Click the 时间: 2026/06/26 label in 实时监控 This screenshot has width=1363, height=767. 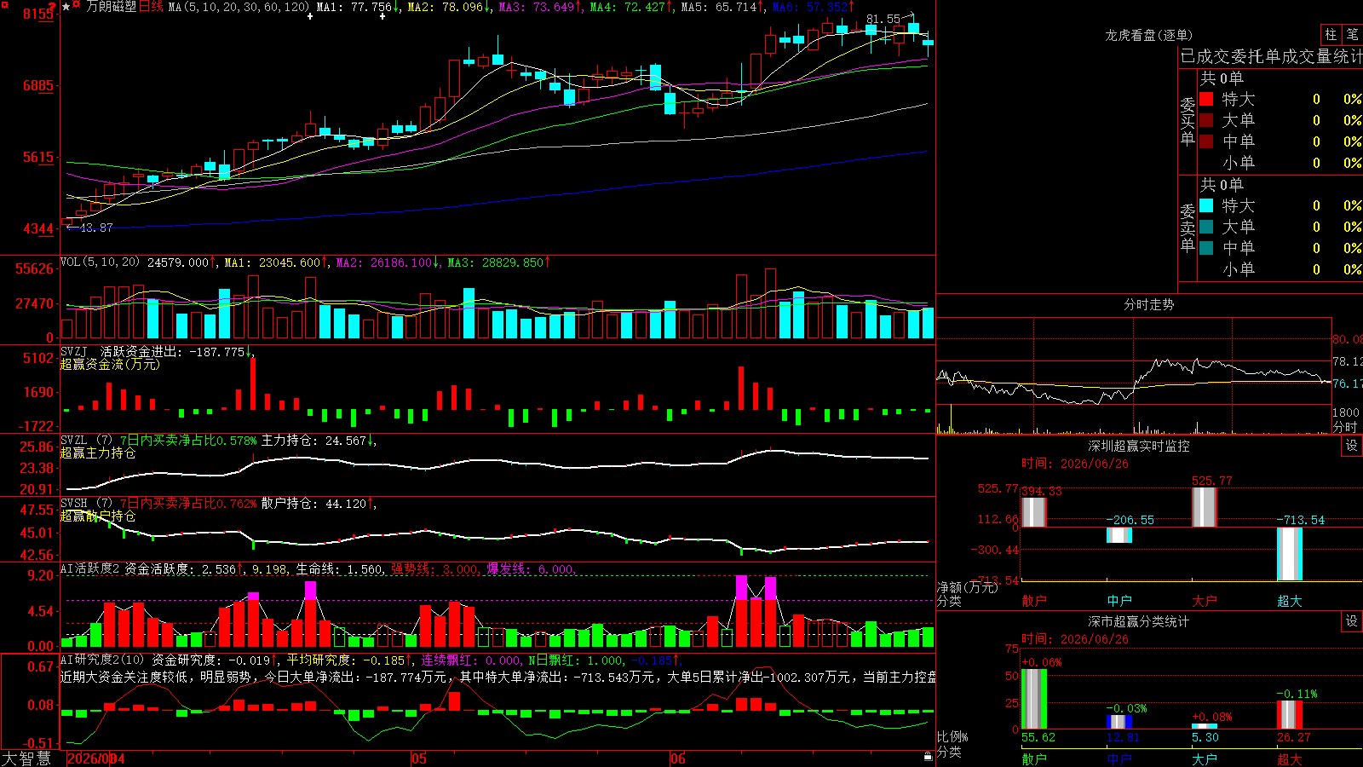1075,464
